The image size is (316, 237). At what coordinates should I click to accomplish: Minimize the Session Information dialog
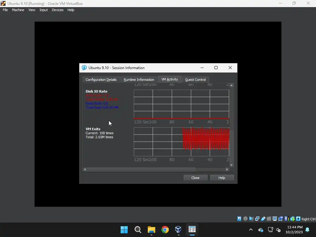coord(202,68)
